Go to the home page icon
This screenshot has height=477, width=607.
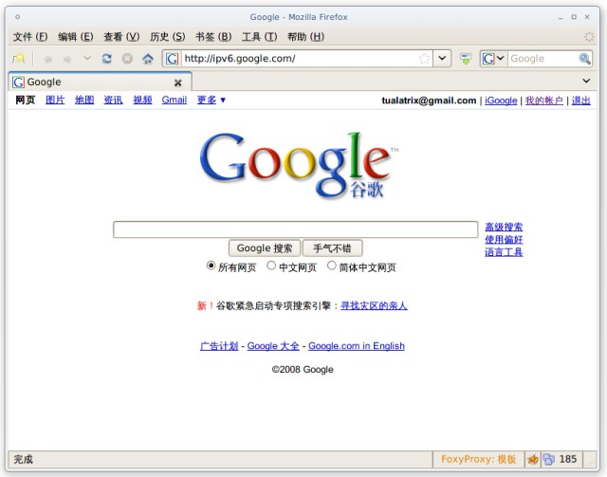(148, 59)
